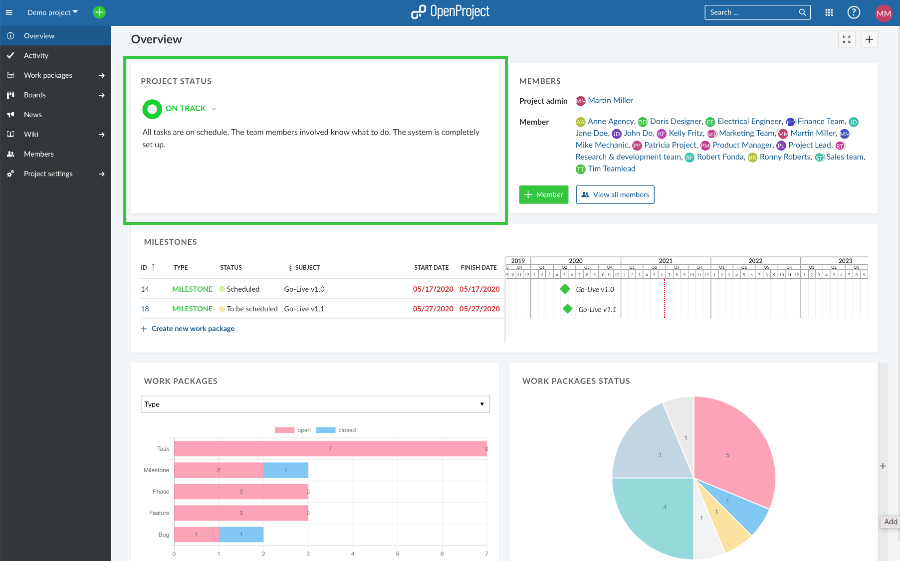Viewport: 900px width, 561px height.
Task: Open the Demo project dropdown
Action: (x=52, y=12)
